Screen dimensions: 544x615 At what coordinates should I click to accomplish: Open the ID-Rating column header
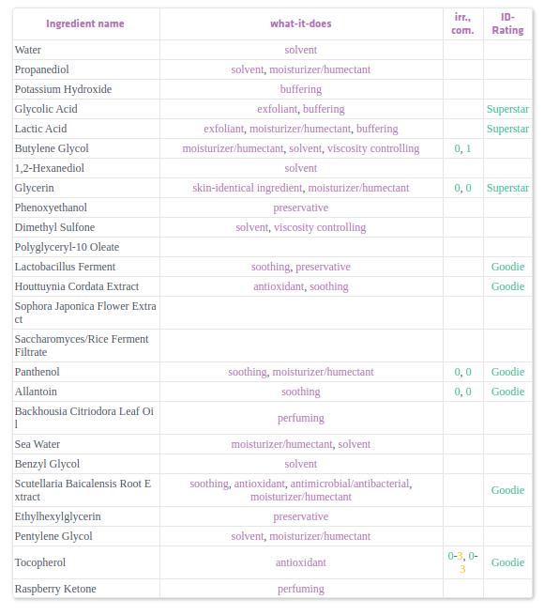point(507,23)
